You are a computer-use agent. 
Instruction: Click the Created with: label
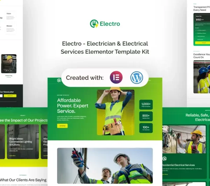85,78
